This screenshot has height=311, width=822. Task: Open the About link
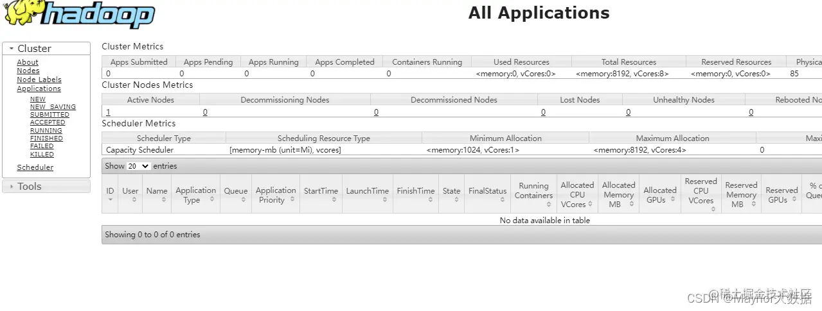pos(28,62)
